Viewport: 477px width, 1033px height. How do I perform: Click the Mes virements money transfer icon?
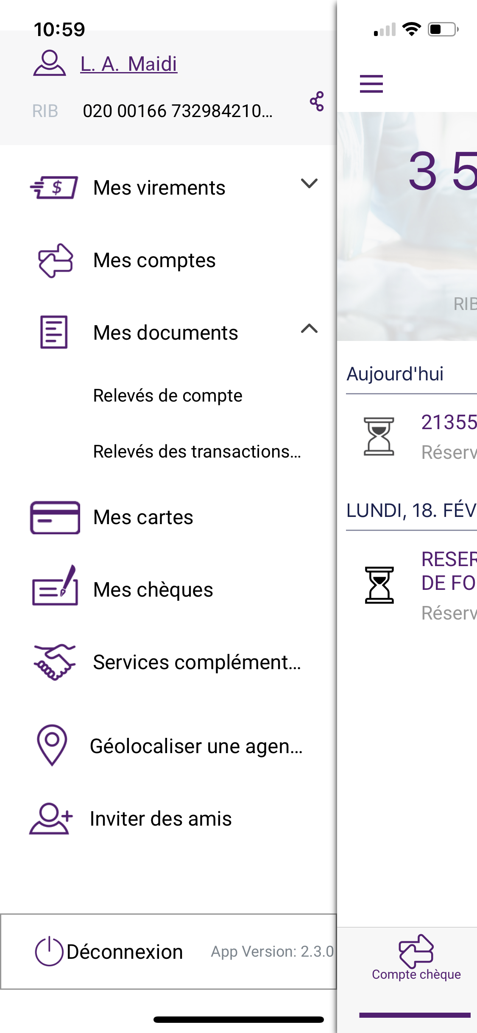[54, 187]
